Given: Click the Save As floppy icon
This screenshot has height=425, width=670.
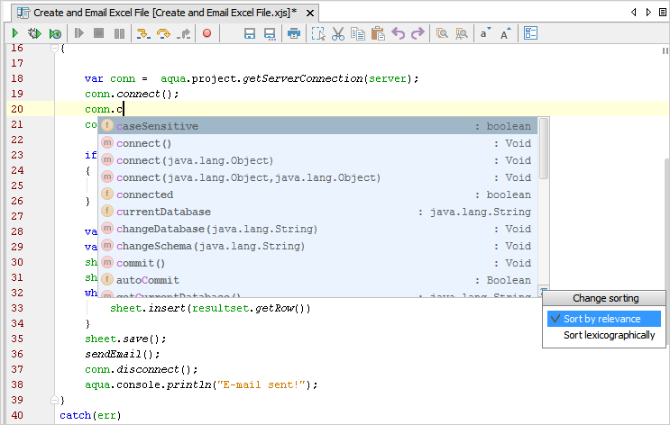Looking at the screenshot, I should pyautogui.click(x=270, y=33).
